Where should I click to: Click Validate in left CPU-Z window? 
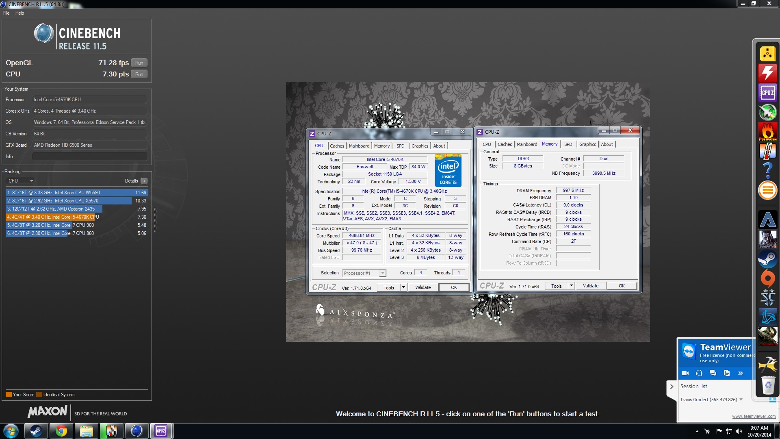pos(423,287)
